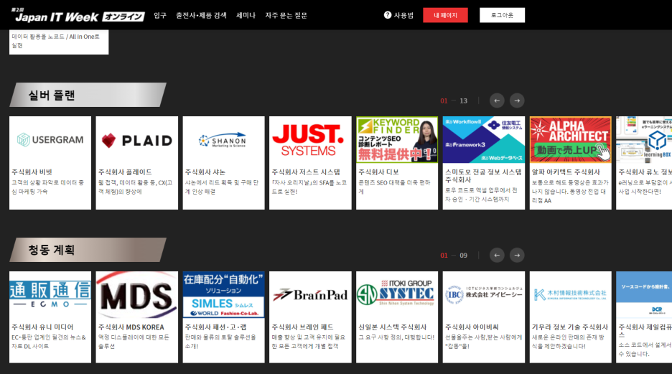Open the ITOKI GROUP SYSTEC logo card
The height and width of the screenshot is (374, 672).
(x=397, y=295)
